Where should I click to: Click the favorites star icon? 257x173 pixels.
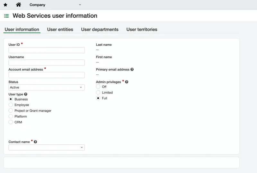pyautogui.click(x=5, y=5)
